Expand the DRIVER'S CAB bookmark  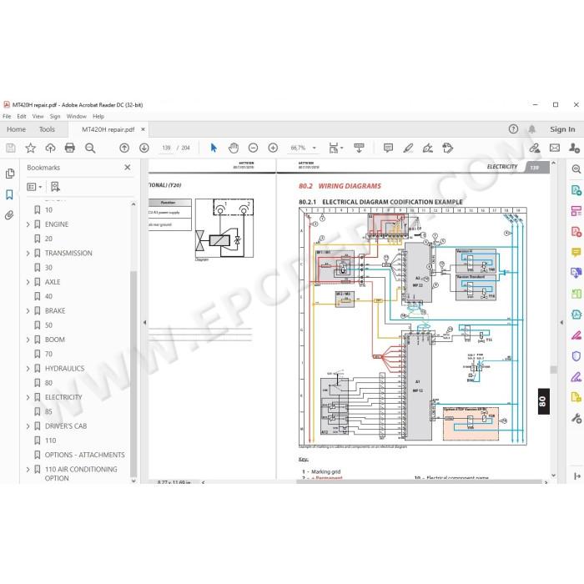[x=28, y=426]
